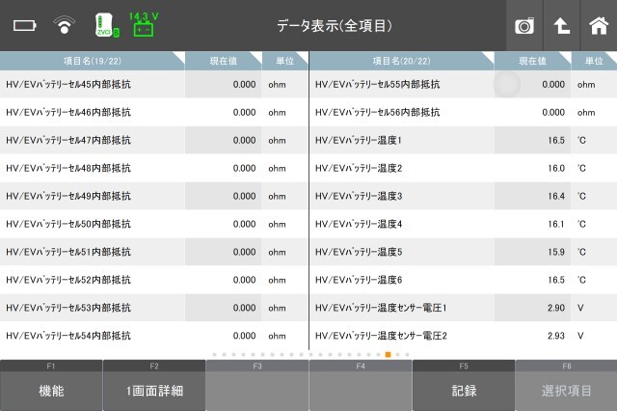Check the tablet battery level icon
Viewport: 617px width, 411px height.
click(25, 26)
